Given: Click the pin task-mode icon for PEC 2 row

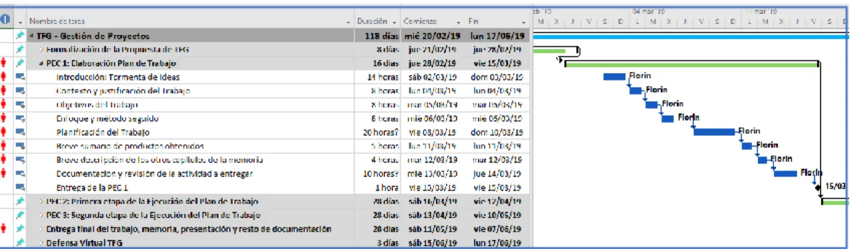Looking at the screenshot, I should (x=20, y=201).
